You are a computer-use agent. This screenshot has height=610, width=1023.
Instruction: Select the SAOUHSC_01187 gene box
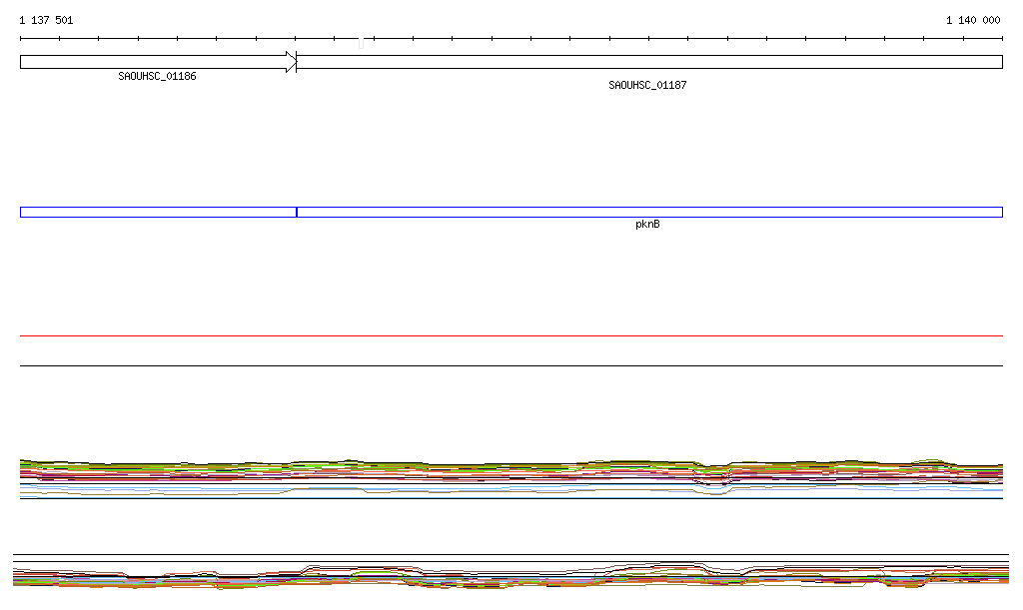click(x=649, y=62)
